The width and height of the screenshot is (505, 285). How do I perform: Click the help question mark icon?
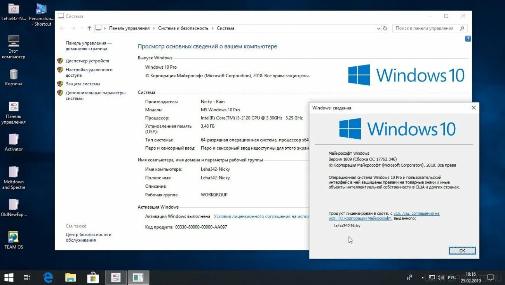tap(468, 38)
